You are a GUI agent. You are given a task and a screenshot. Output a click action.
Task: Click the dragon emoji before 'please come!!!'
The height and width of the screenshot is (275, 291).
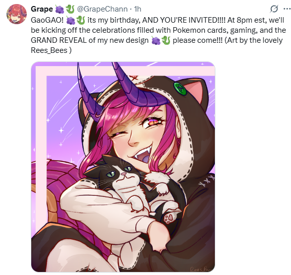pos(166,40)
